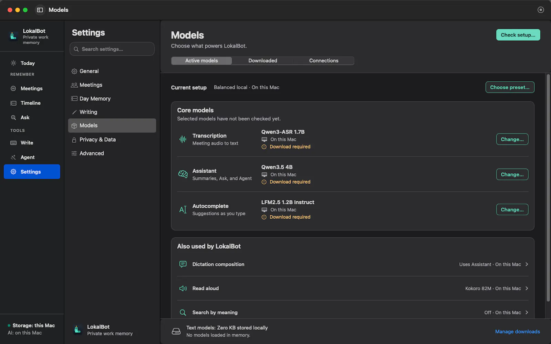Image resolution: width=551 pixels, height=344 pixels.
Task: Click the Storage: this Mac status
Action: [34, 325]
